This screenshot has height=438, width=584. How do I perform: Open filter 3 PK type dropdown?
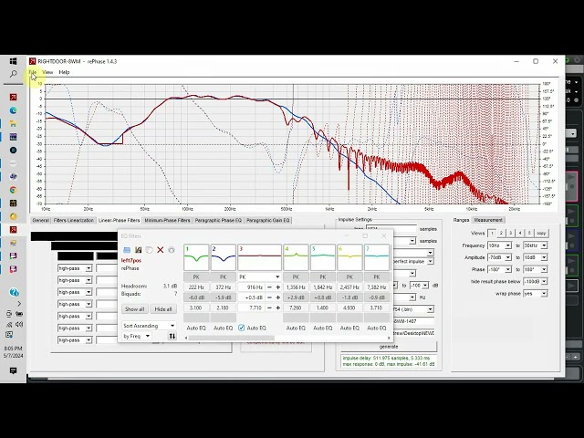pos(259,276)
